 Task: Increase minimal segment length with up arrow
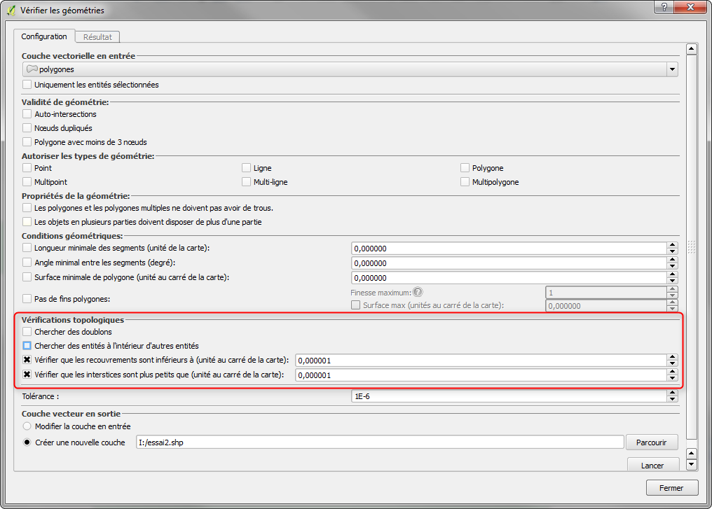673,246
